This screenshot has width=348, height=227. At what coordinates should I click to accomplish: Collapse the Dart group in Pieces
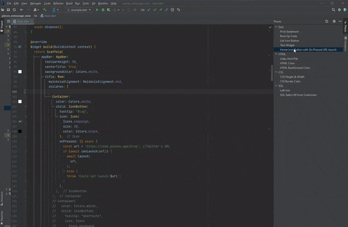coord(276,27)
